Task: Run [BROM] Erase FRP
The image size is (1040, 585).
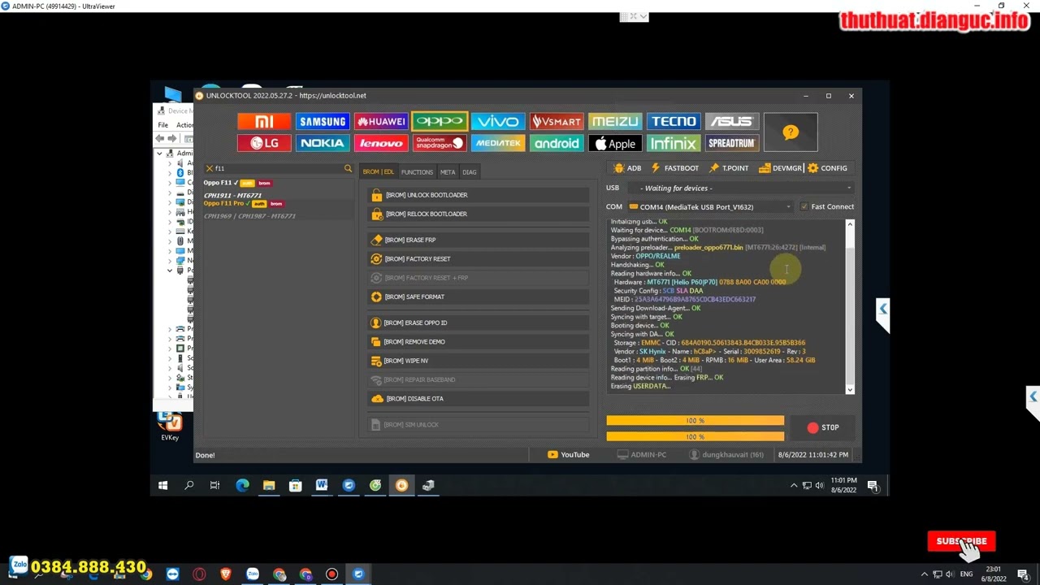Action: [479, 240]
